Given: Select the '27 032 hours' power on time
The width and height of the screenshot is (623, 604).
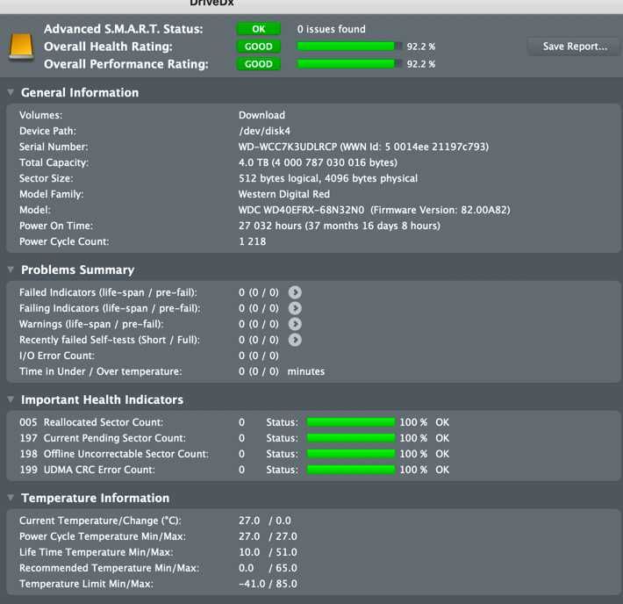Looking at the screenshot, I should tap(270, 226).
